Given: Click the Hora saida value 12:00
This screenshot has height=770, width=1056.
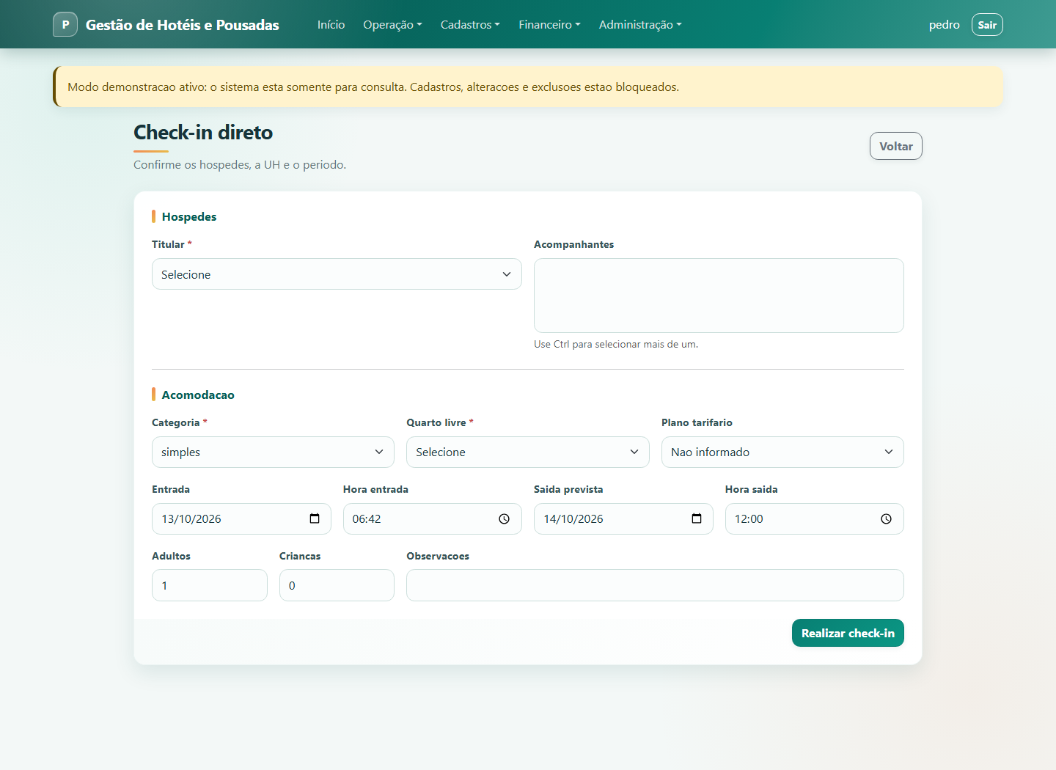Looking at the screenshot, I should coord(749,518).
